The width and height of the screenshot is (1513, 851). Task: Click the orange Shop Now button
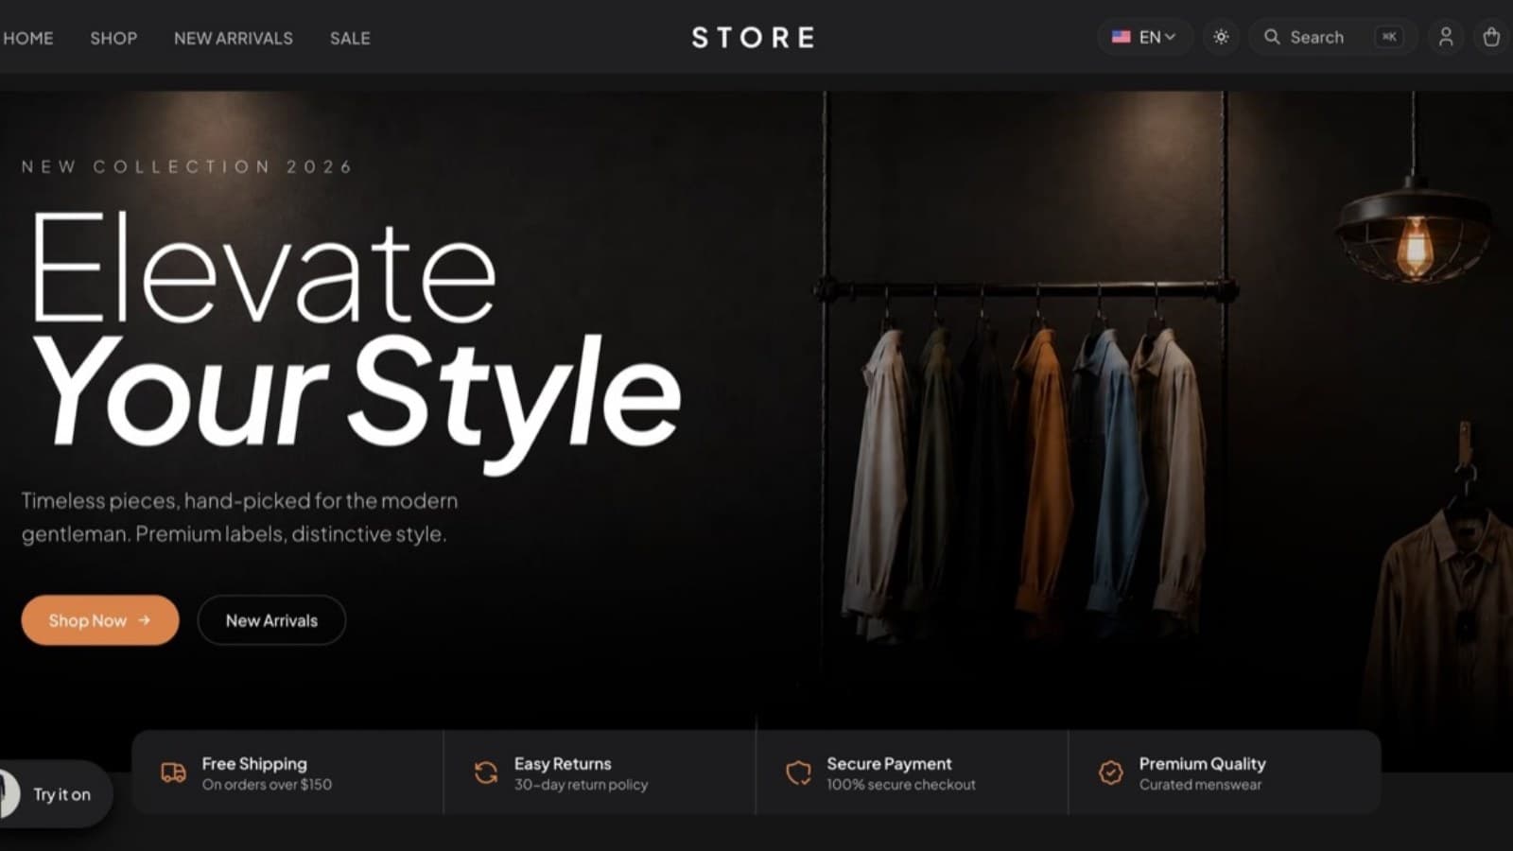pyautogui.click(x=100, y=620)
